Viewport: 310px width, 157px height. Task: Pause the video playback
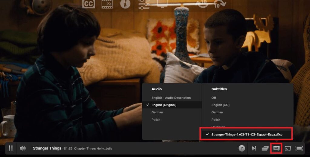click(11, 148)
